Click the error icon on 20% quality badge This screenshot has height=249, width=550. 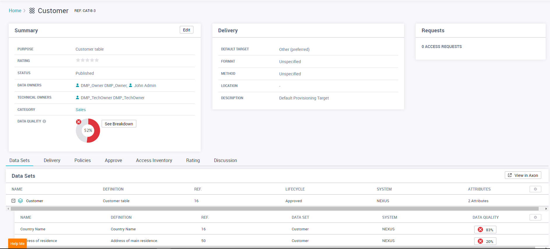point(480,241)
